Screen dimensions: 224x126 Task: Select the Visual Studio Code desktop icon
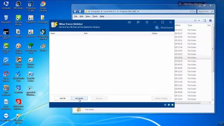point(18,77)
